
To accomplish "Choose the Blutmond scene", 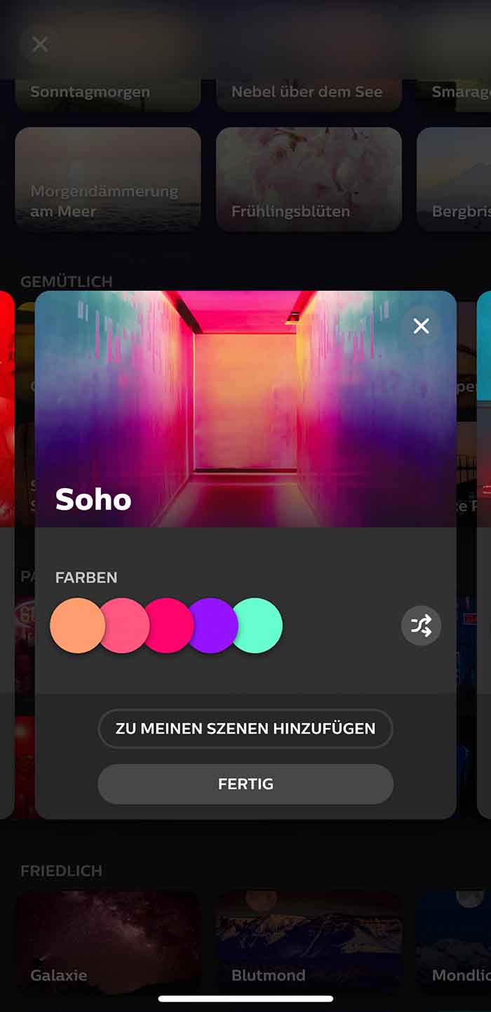I will point(309,943).
